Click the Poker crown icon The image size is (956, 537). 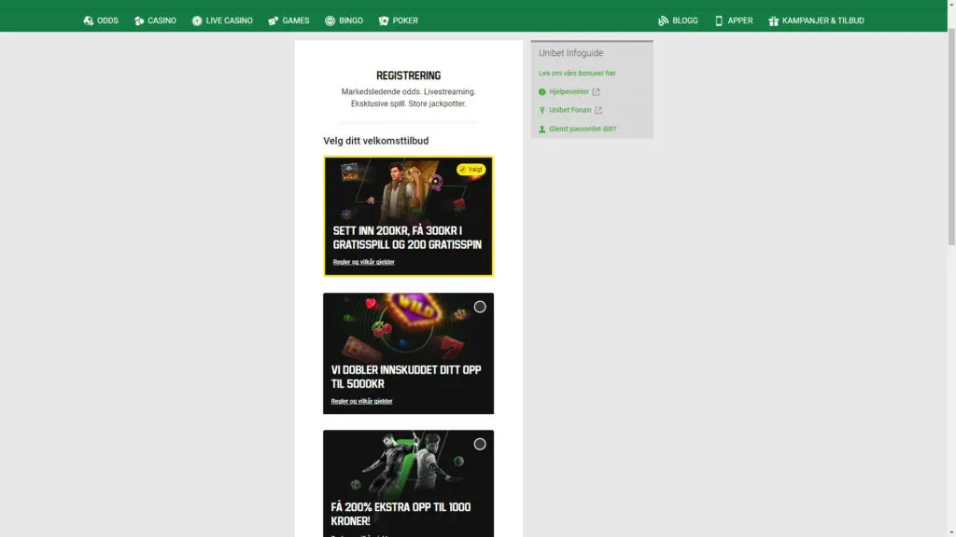click(x=383, y=20)
